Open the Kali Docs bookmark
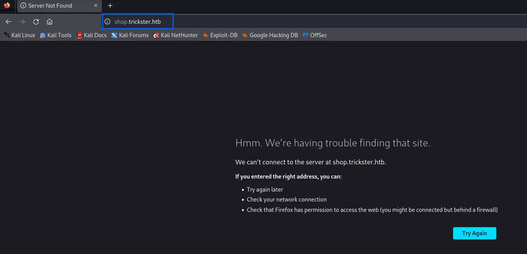 [x=92, y=35]
